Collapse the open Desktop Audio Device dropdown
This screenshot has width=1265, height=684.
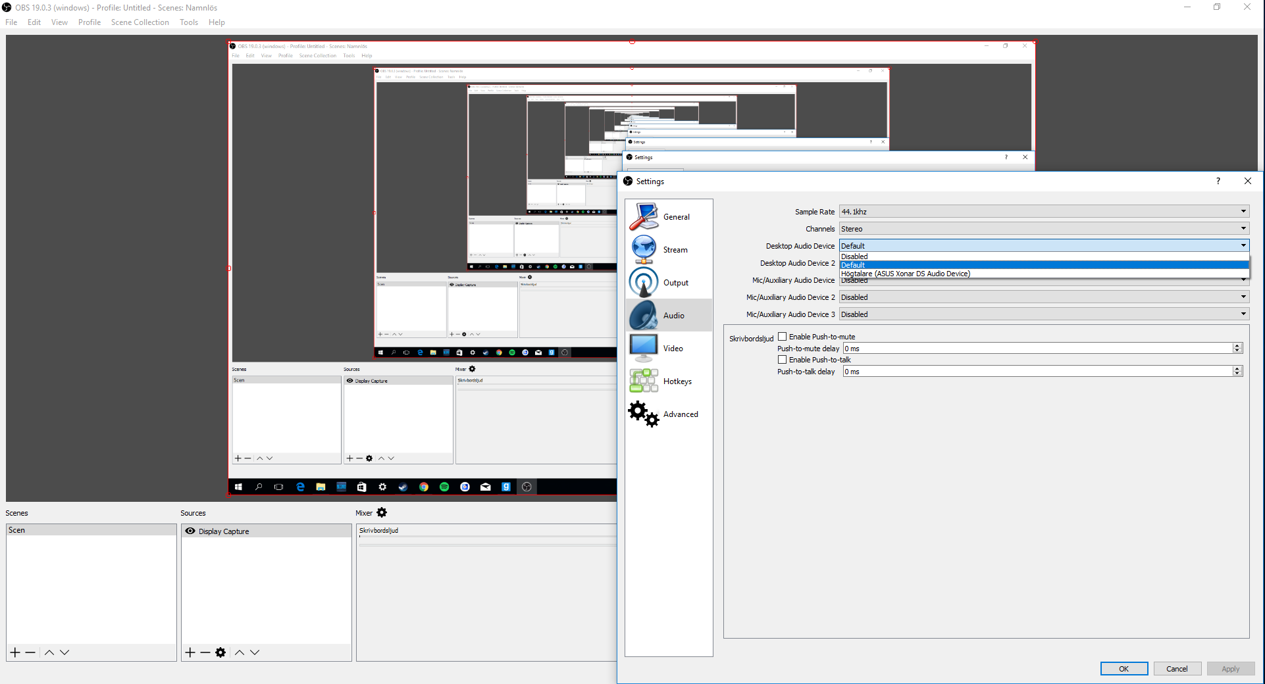[x=1243, y=245]
